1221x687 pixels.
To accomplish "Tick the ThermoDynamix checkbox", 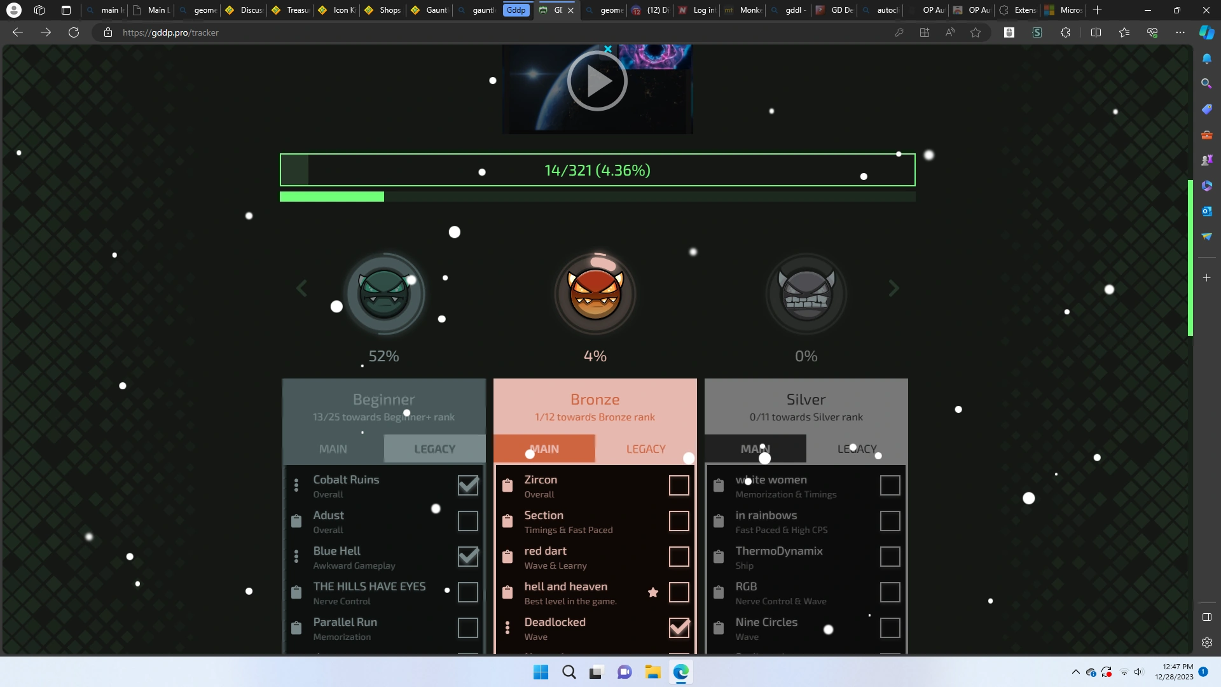I will pos(890,557).
